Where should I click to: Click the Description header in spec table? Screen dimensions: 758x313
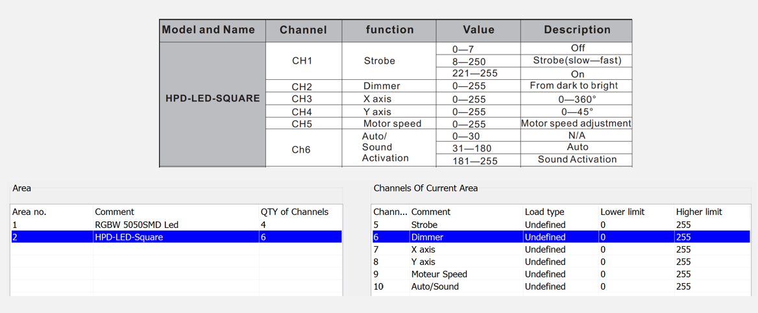click(x=577, y=30)
